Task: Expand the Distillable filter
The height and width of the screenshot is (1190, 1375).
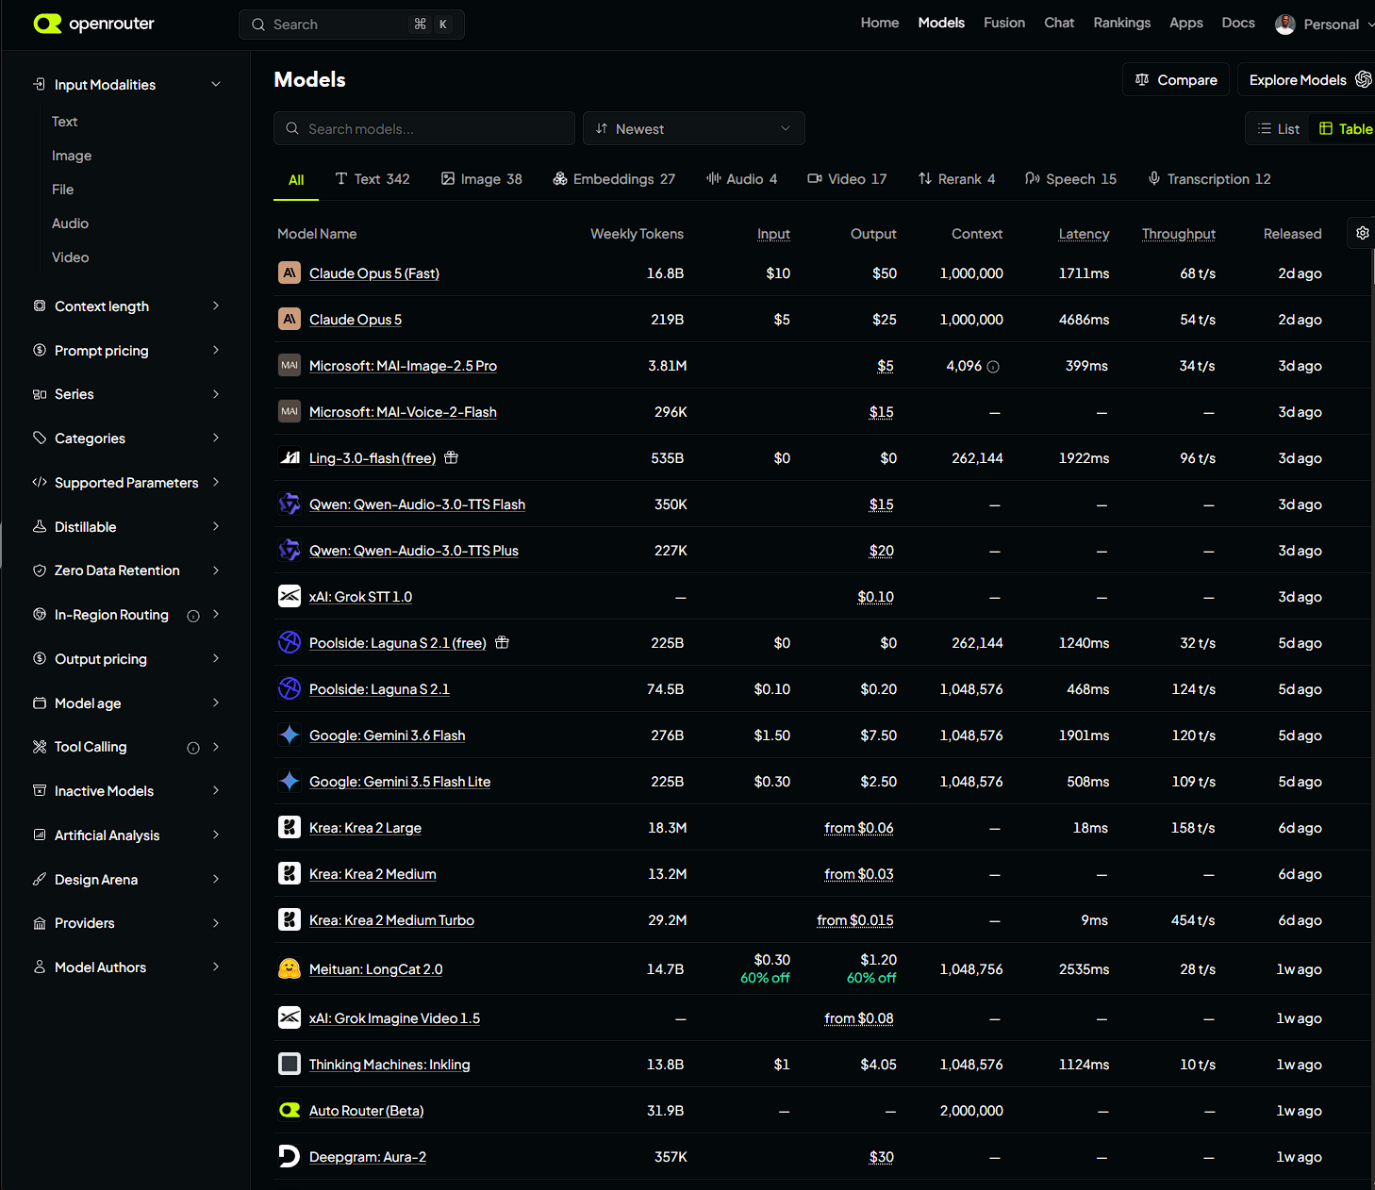Action: pos(127,527)
